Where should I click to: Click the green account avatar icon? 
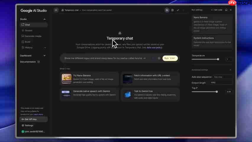pyautogui.click(x=23, y=132)
